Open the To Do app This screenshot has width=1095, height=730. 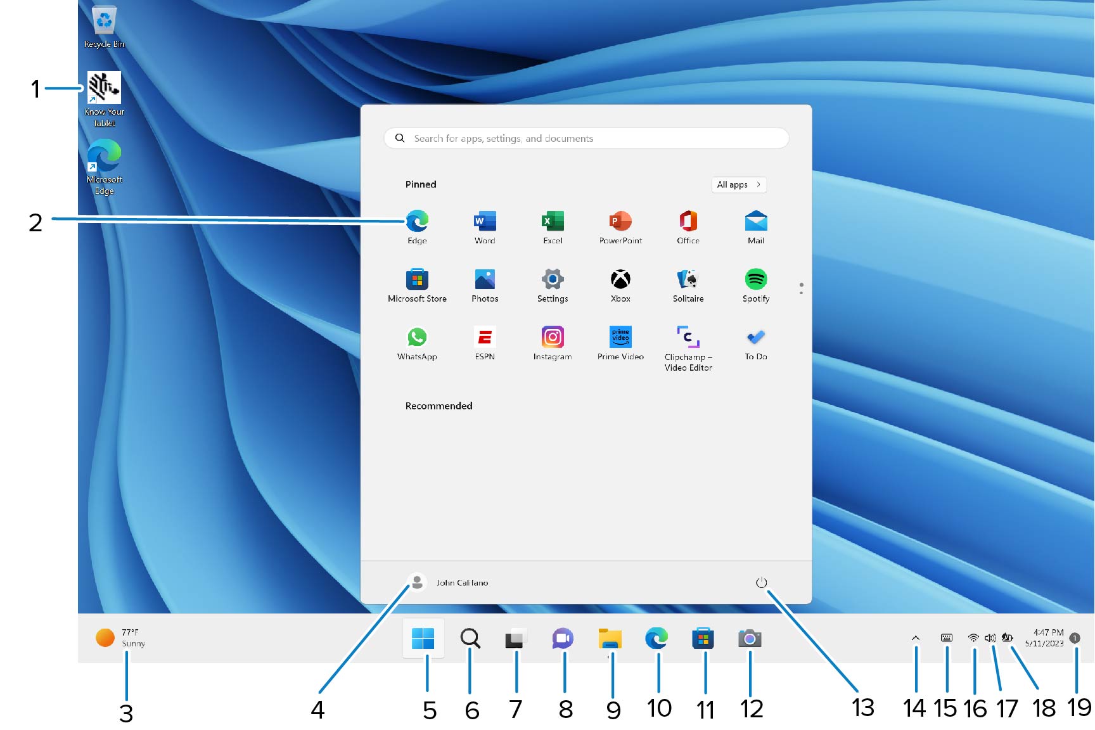coord(756,343)
